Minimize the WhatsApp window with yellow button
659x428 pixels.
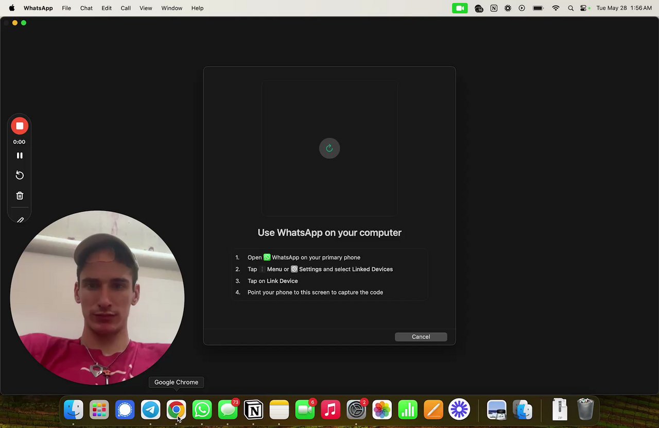pos(14,23)
